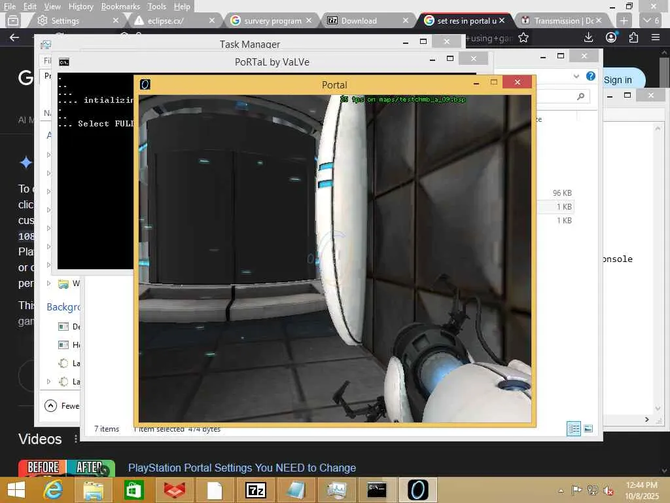Image resolution: width=670 pixels, height=503 pixels.
Task: Open the BEFORE AFTER video thumbnail
Action: tap(67, 468)
